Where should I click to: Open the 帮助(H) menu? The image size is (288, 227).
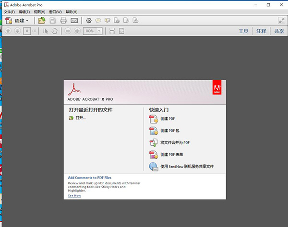[72, 12]
